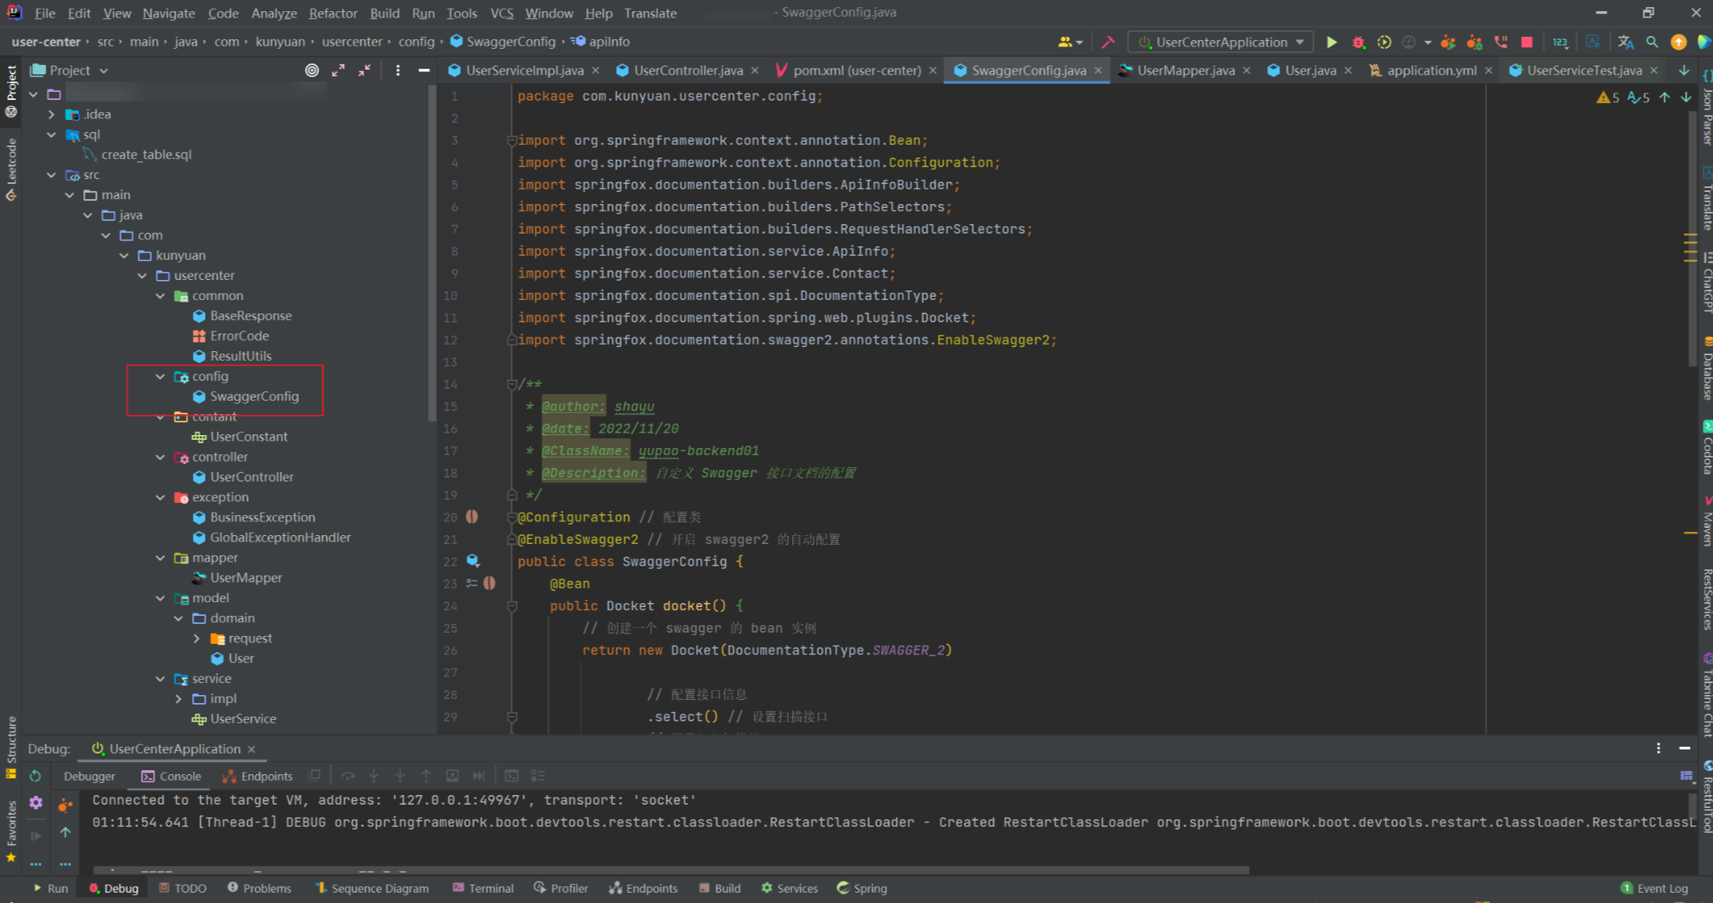Open the Refactor menu
The image size is (1713, 903).
tap(333, 13)
